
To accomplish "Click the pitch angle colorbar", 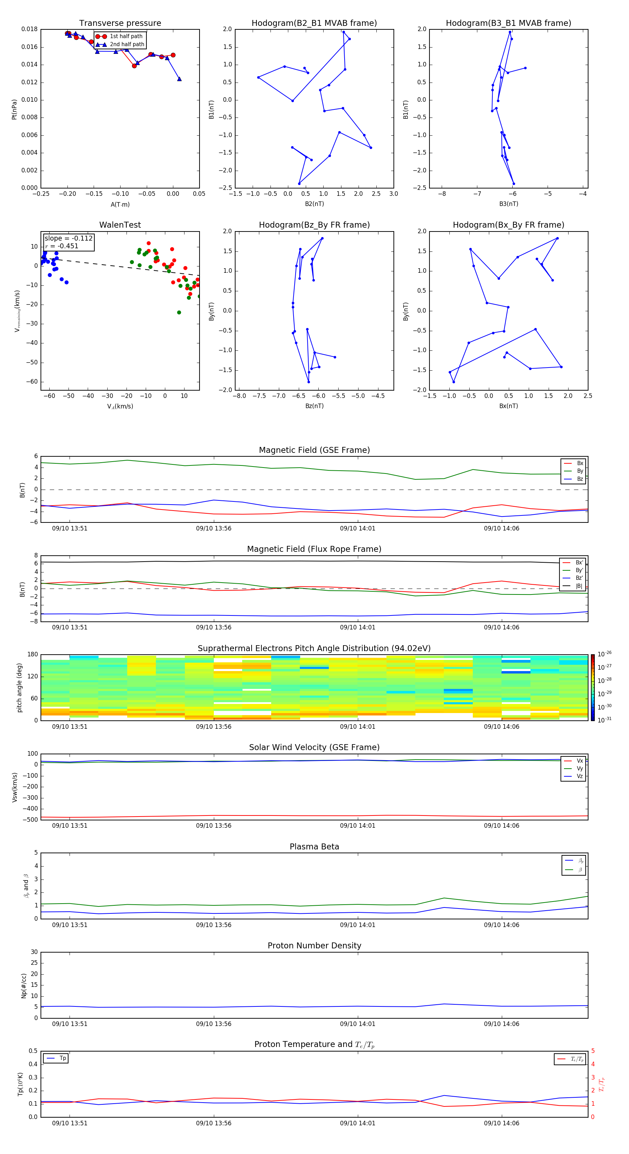I will click(593, 688).
